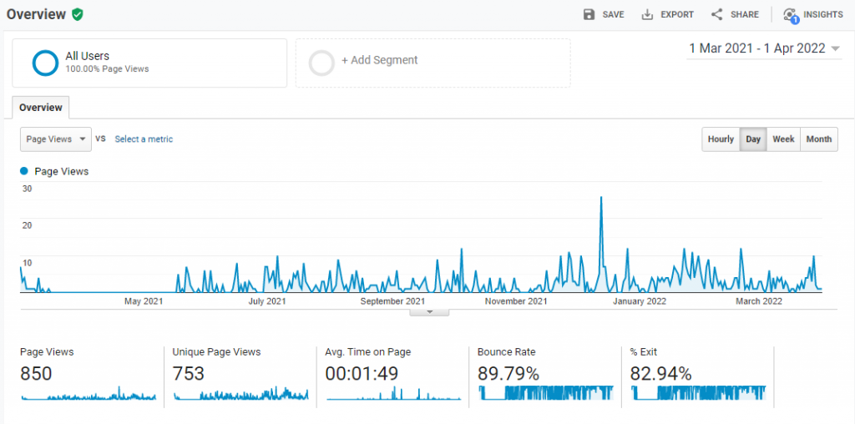855x424 pixels.
Task: Switch chart granularity to Hourly
Action: coord(721,139)
